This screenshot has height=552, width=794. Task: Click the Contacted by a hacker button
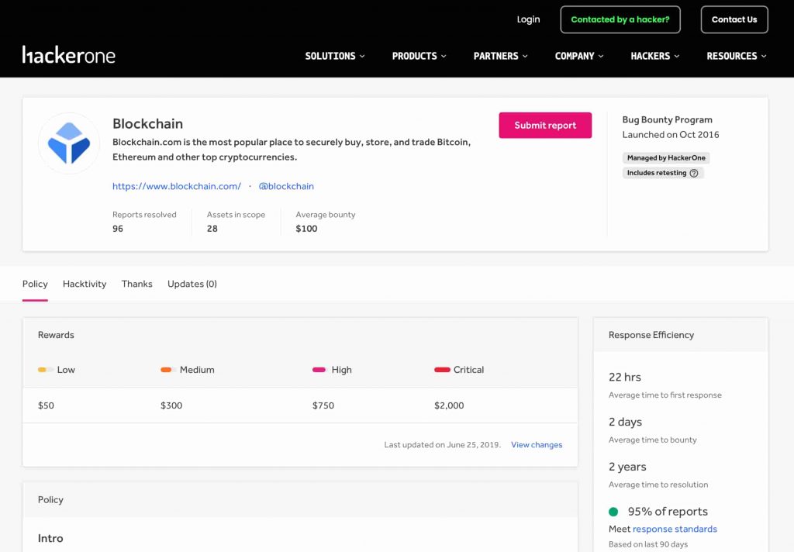coord(620,19)
